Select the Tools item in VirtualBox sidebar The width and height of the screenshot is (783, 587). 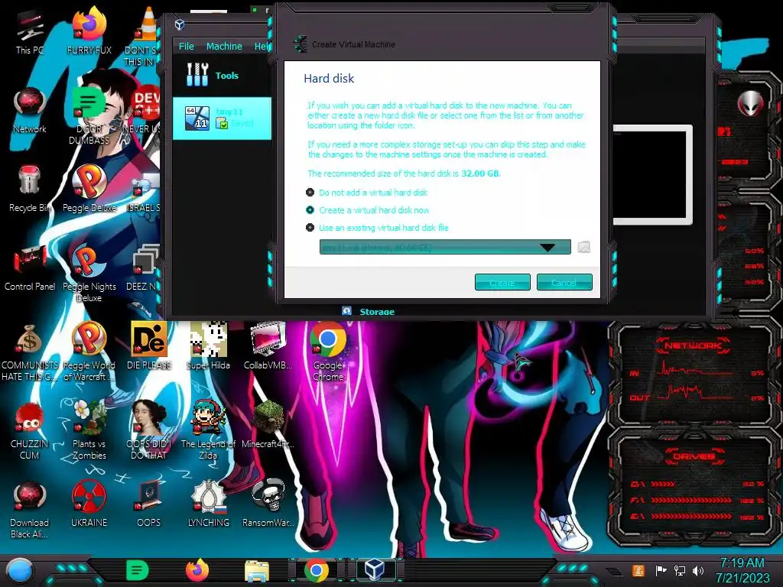(x=222, y=76)
